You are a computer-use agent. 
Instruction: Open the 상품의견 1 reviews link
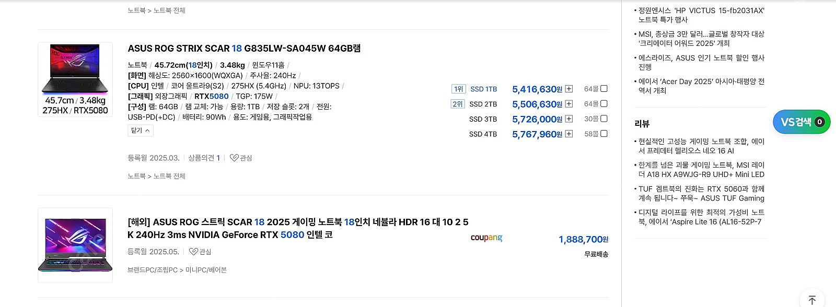pyautogui.click(x=204, y=158)
